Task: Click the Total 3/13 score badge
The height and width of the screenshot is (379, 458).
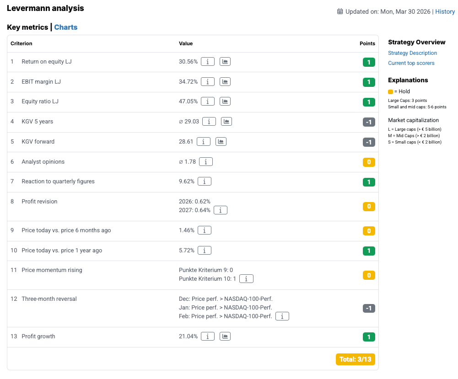Action: click(x=355, y=359)
